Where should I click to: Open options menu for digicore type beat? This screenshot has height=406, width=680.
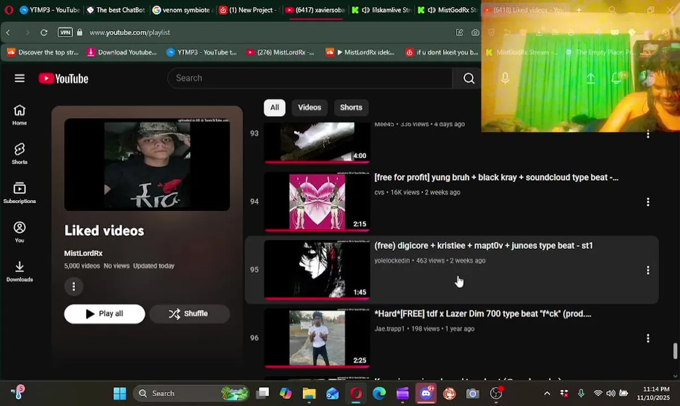pos(648,270)
